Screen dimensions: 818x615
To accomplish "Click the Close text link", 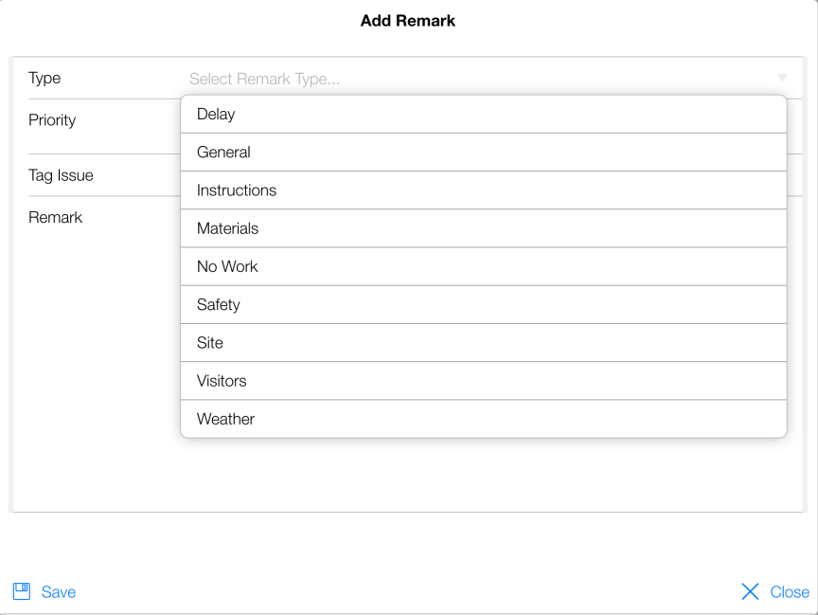I will tap(790, 592).
